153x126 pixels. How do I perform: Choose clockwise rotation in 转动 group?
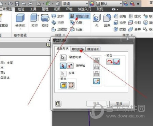click(x=110, y=61)
